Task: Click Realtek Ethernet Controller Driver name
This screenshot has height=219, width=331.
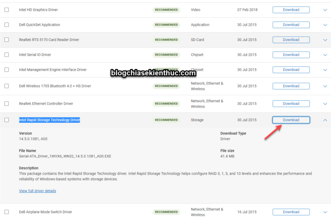Action: click(x=46, y=103)
